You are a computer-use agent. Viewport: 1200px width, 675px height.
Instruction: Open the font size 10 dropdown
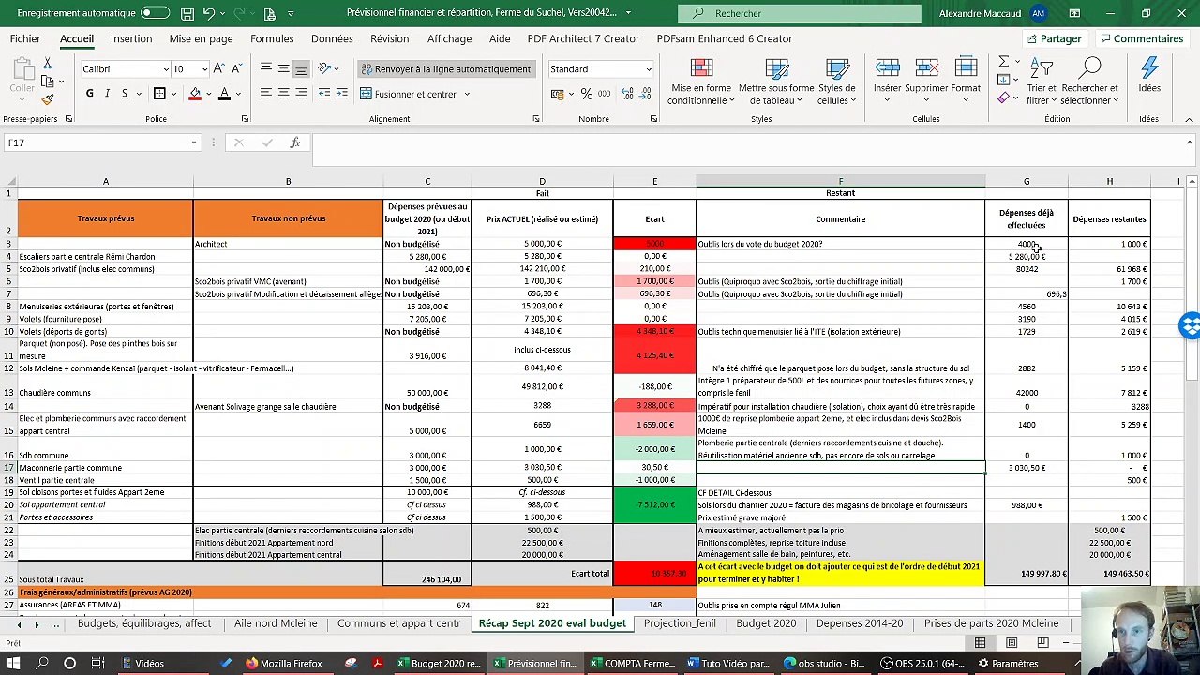[x=204, y=69]
